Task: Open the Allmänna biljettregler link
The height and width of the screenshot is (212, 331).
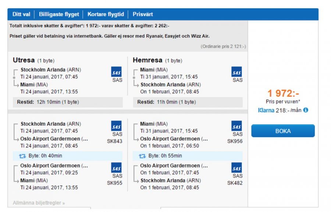Action: pos(39,203)
